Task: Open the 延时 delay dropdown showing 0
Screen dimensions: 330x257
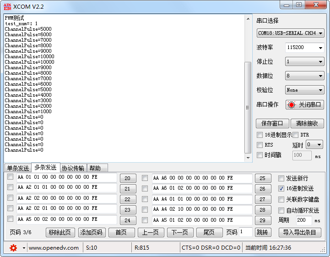Action: coord(314,144)
